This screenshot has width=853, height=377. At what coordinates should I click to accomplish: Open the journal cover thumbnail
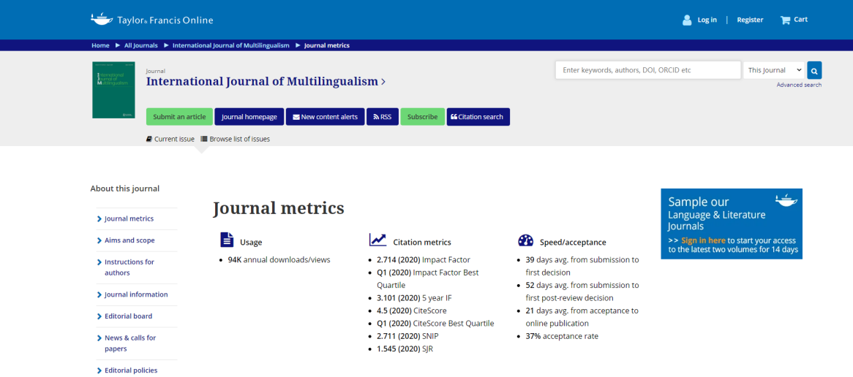(x=113, y=90)
